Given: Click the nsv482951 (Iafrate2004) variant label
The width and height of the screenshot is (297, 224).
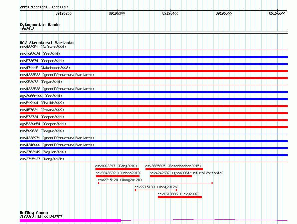Looking at the screenshot, I should [x=43, y=47].
